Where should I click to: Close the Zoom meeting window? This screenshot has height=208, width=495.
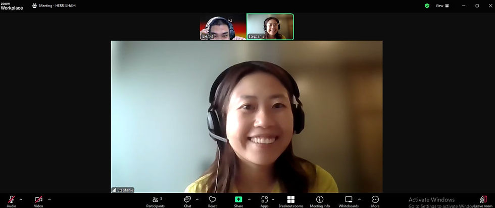[x=490, y=6]
